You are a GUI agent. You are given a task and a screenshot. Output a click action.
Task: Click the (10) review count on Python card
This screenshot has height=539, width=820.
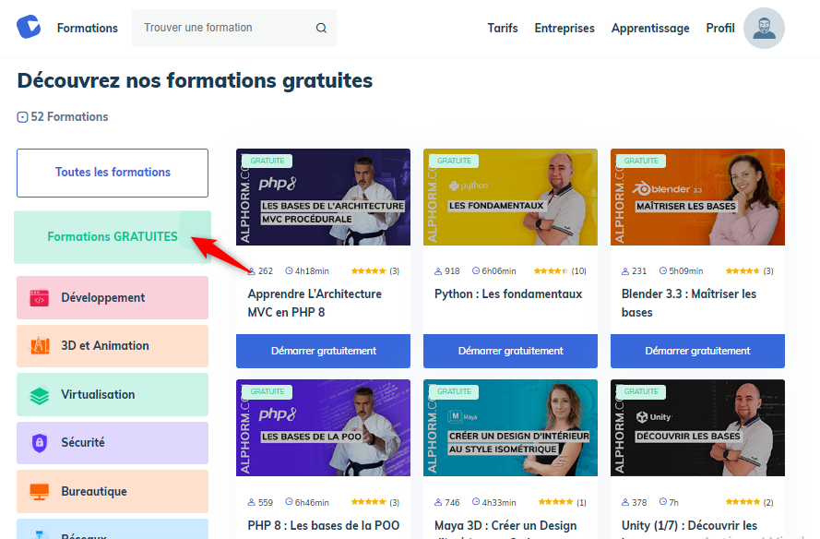[578, 271]
